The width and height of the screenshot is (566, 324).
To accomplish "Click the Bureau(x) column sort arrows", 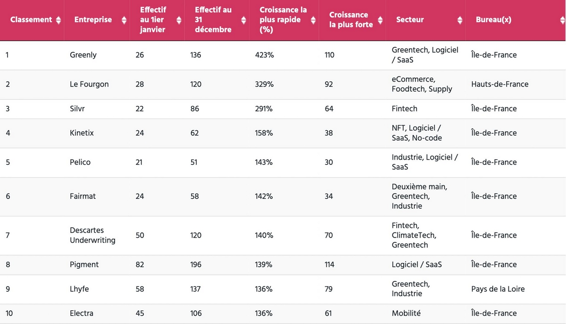I will [562, 20].
